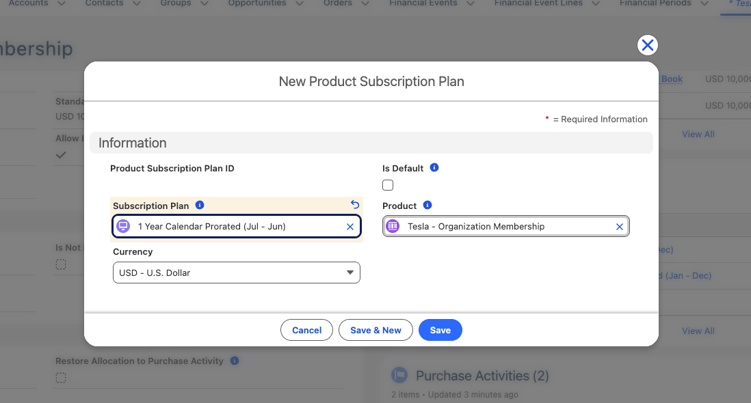Open the Orders navigation tab

(338, 3)
